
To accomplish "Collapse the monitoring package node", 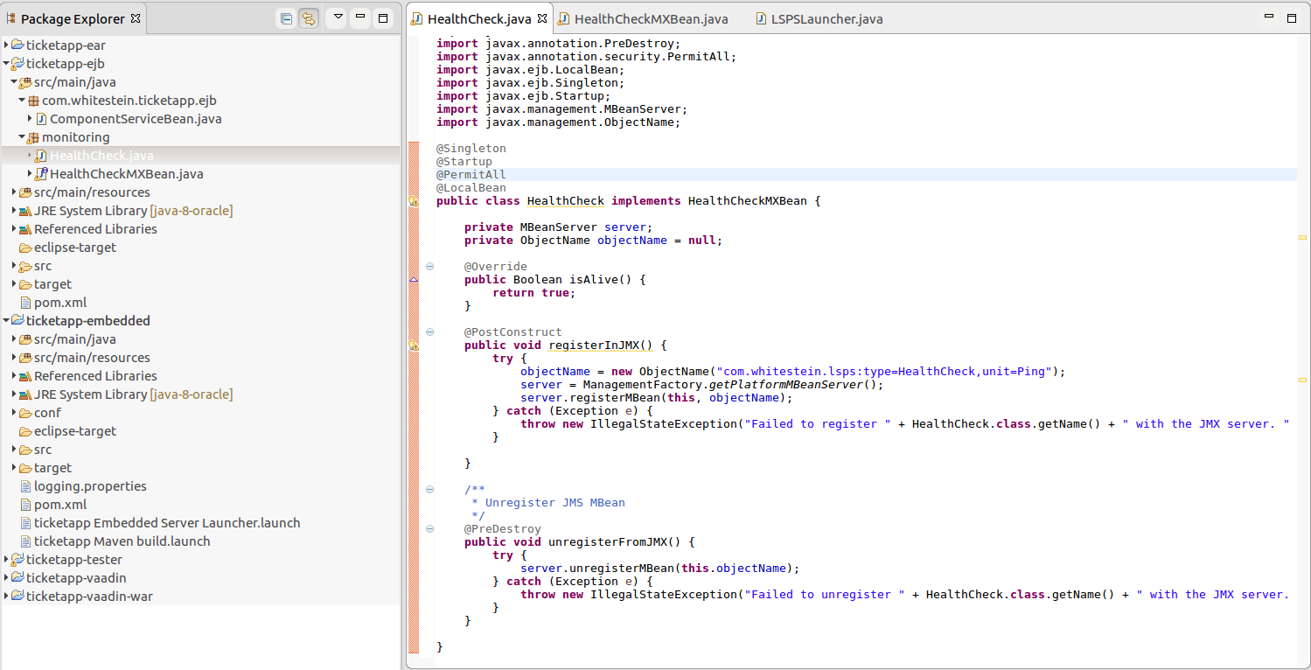I will click(22, 137).
